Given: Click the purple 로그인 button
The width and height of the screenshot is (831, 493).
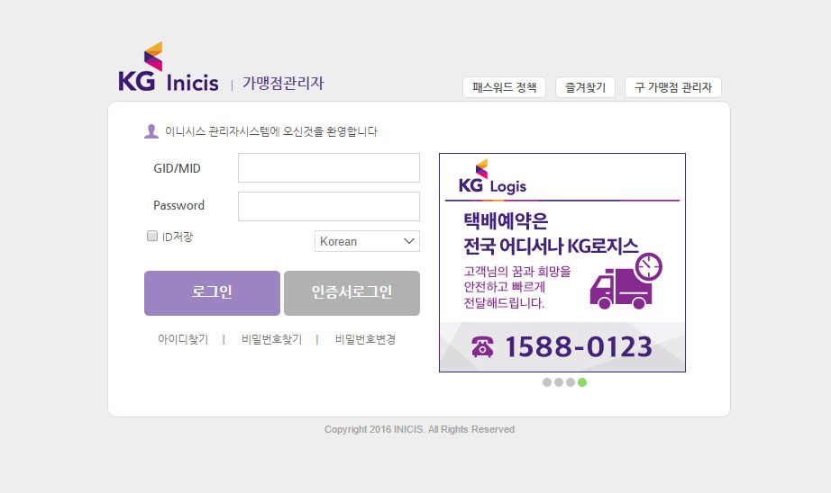Looking at the screenshot, I should pos(212,293).
